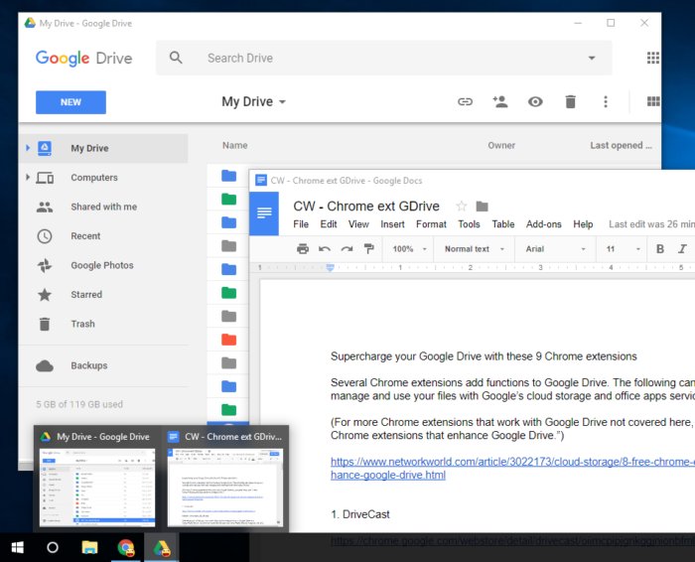Image resolution: width=695 pixels, height=562 pixels.
Task: Select the red folder in Drive list
Action: [x=228, y=340]
